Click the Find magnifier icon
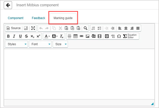This screenshot has width=159, height=108. coord(86,28)
